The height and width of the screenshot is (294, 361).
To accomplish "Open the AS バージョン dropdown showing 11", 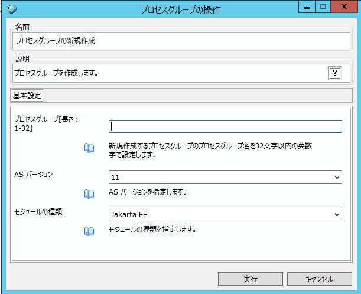I will [225, 177].
